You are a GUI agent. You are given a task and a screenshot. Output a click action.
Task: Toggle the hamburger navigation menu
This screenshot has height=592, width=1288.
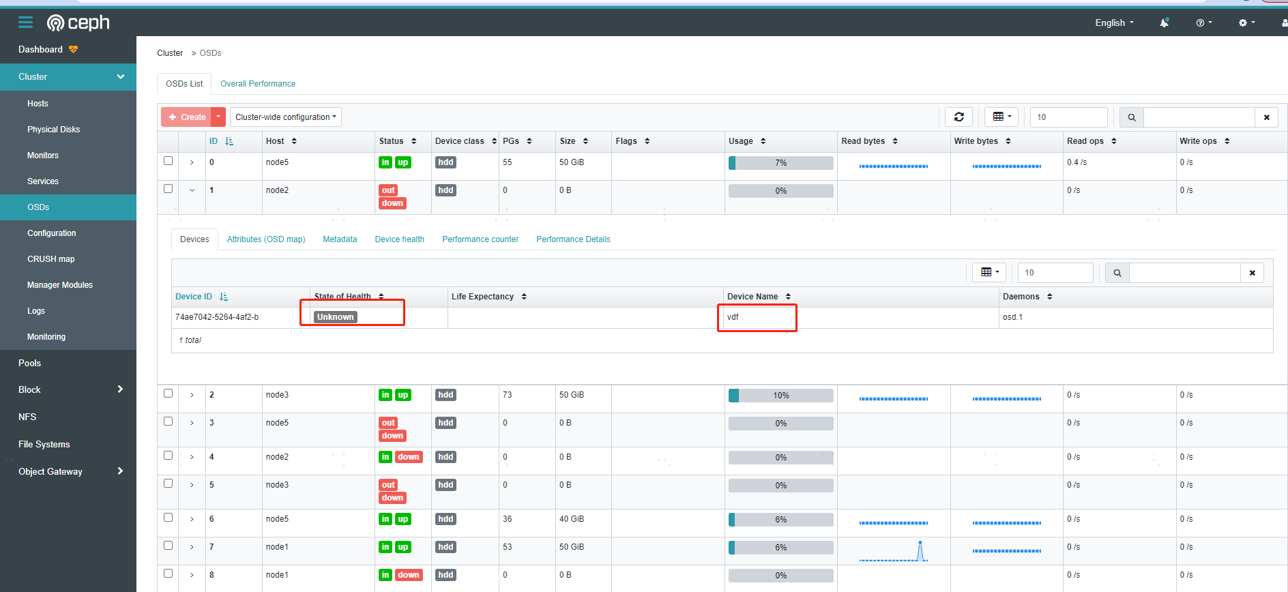(x=25, y=23)
